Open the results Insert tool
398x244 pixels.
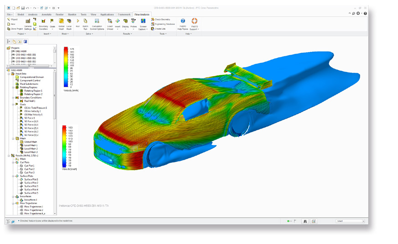click(118, 24)
